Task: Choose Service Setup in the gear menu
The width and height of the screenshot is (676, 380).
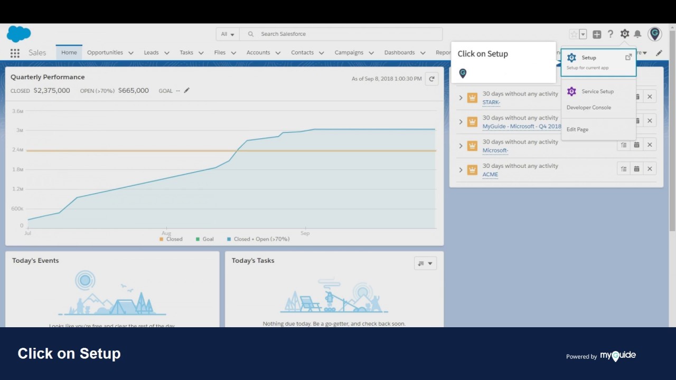Action: click(597, 91)
